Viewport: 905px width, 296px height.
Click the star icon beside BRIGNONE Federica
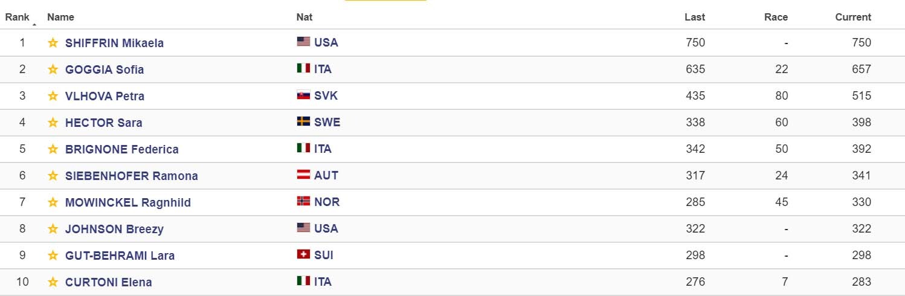click(53, 149)
